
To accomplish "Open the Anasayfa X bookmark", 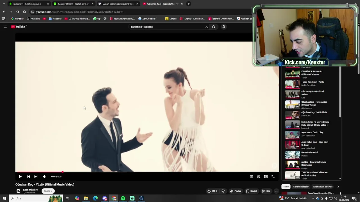I will pyautogui.click(x=33, y=19).
